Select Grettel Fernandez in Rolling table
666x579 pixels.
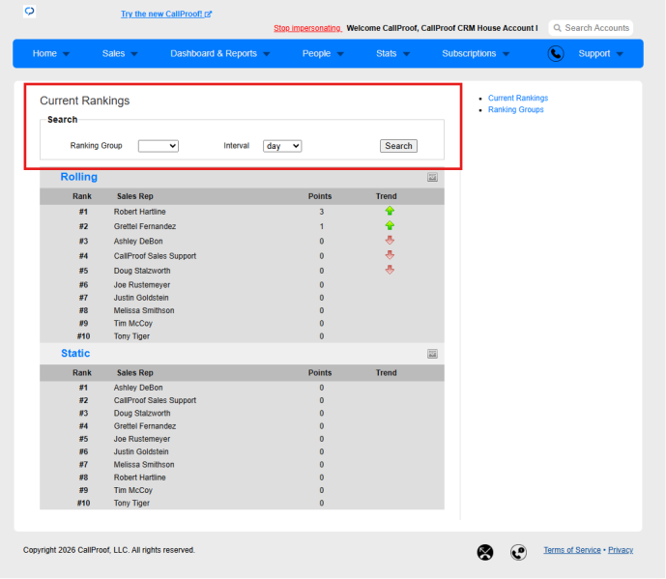145,226
